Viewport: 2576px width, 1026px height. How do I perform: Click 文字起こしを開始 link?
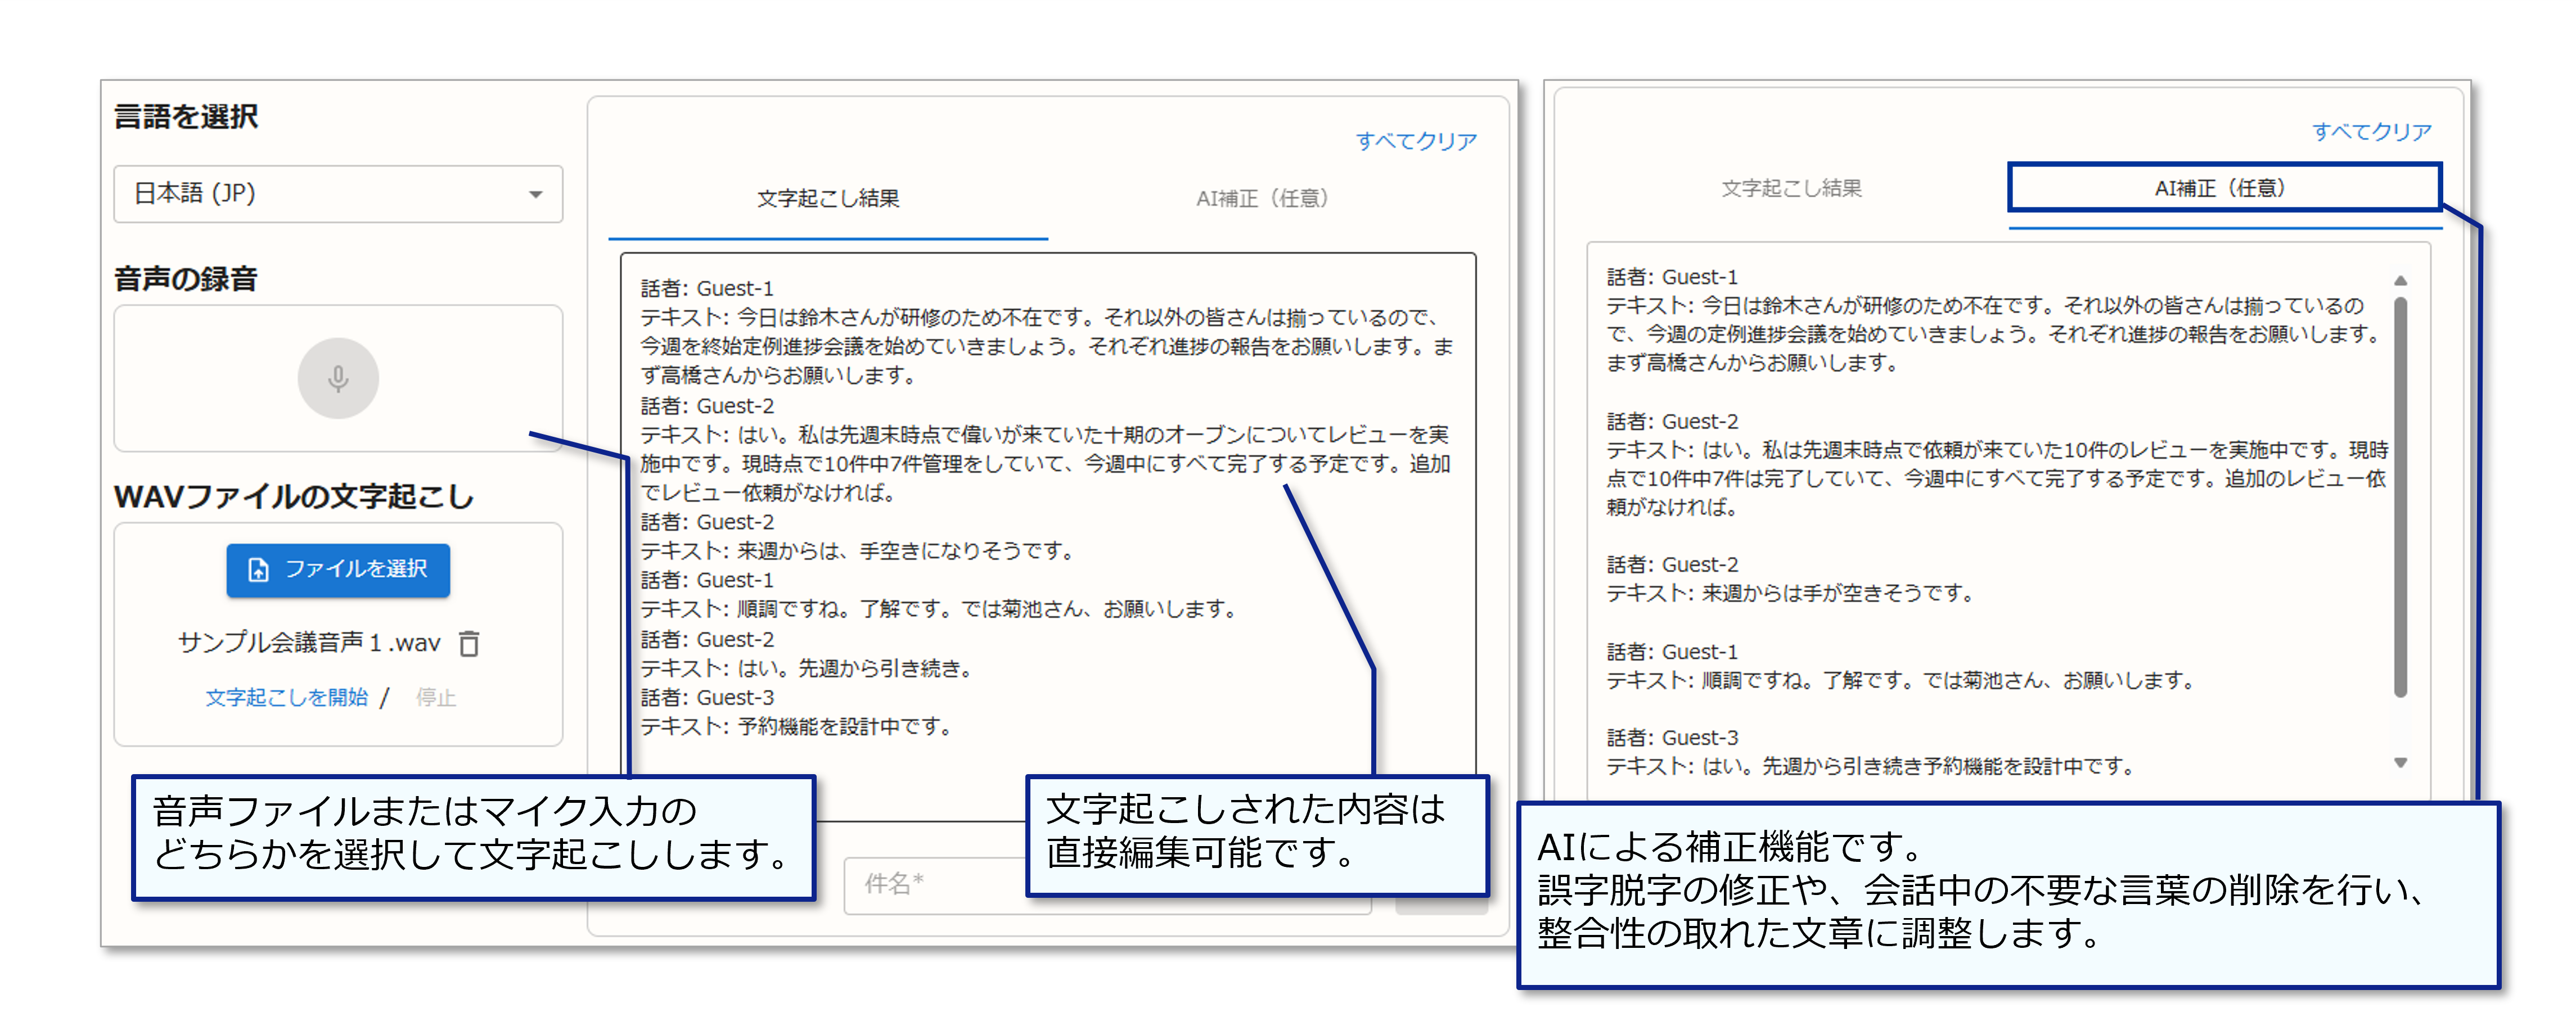click(x=287, y=697)
